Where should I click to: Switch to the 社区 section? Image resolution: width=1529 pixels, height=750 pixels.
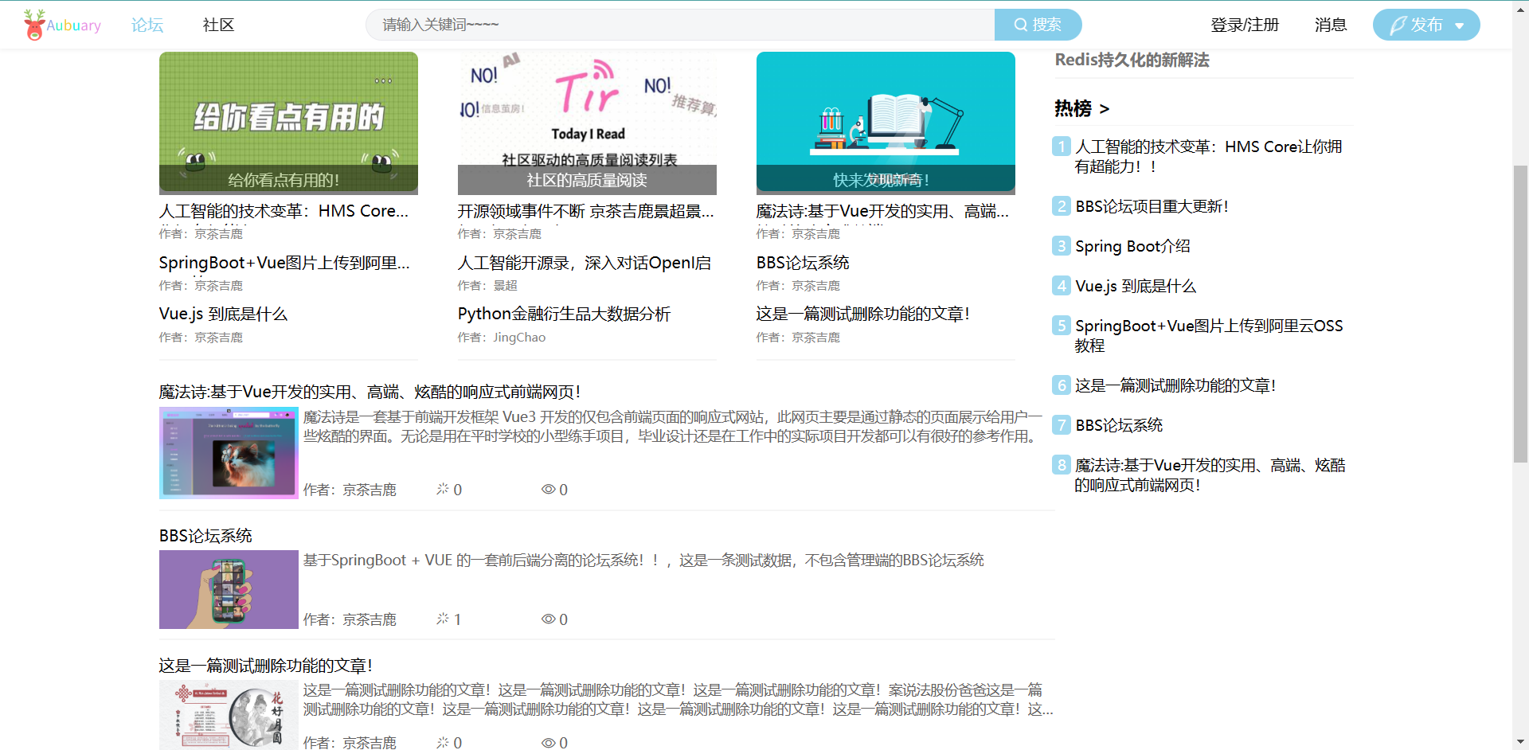coord(217,25)
